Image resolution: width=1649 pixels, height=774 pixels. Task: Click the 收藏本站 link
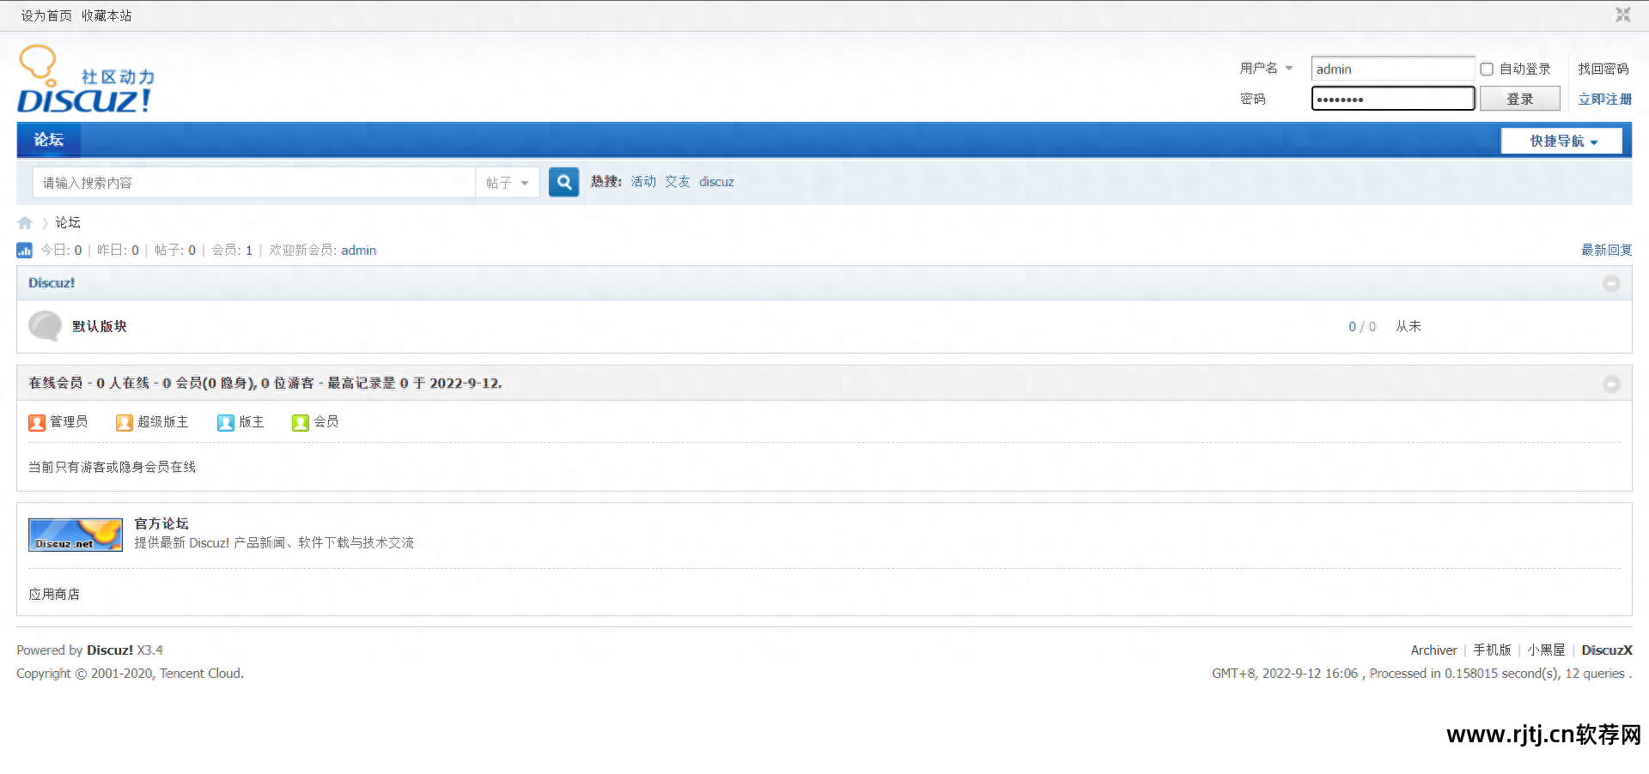click(x=106, y=15)
